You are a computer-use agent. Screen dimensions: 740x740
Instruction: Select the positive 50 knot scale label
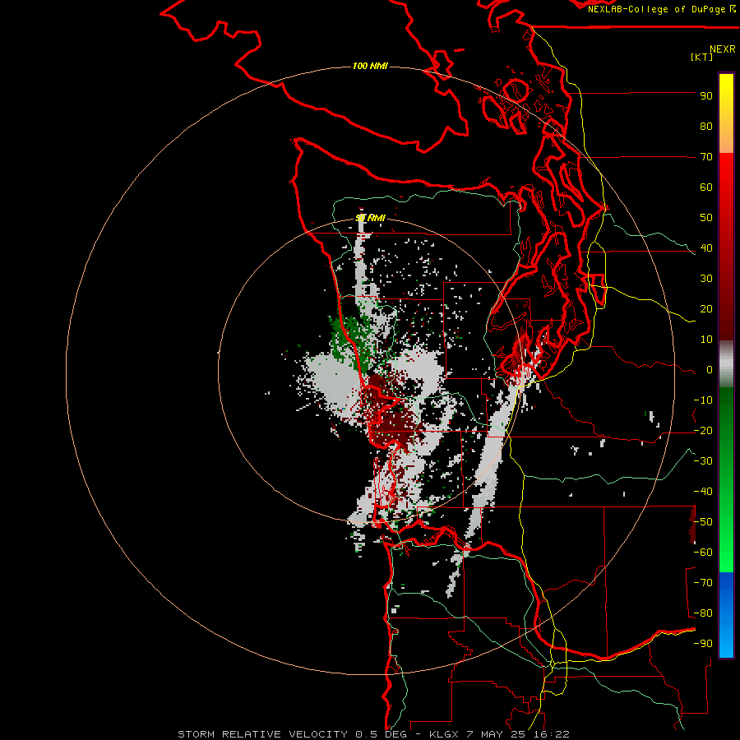[x=706, y=218]
